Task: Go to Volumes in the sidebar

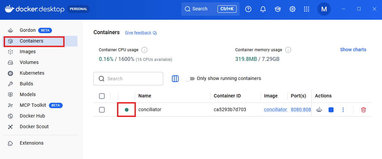Action: 40,62
